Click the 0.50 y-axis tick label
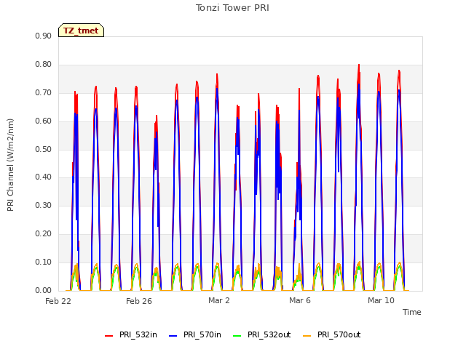 tap(44, 149)
